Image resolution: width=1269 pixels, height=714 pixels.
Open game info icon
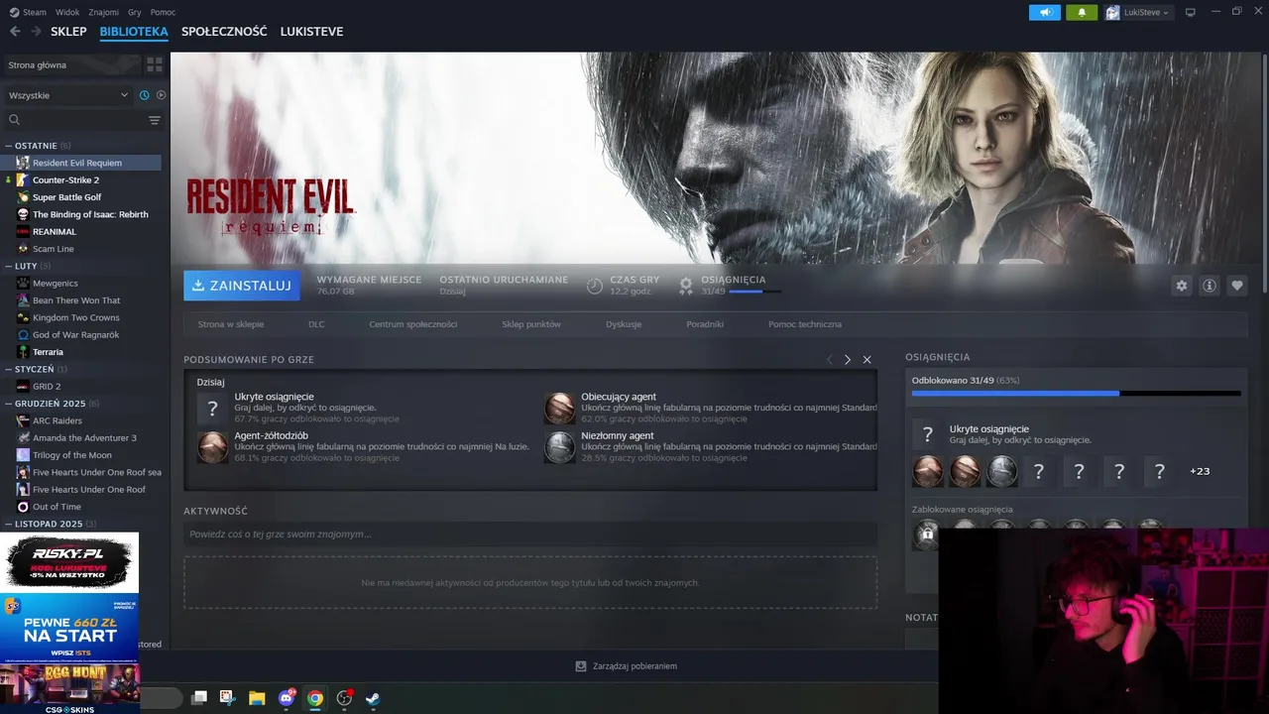(1210, 286)
